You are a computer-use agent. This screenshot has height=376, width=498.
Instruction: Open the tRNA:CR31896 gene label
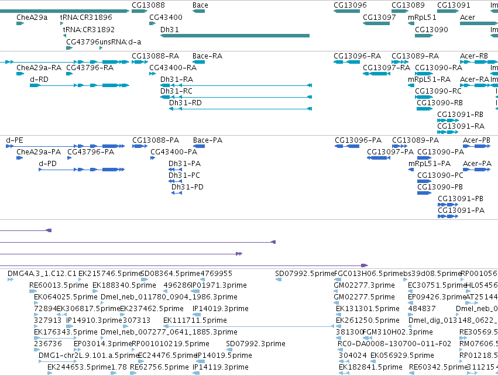[x=86, y=17]
